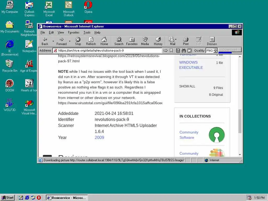Viewport: 268px width, 201px height.
Task: Click the Community Software collection thumbnail
Action: point(216,135)
